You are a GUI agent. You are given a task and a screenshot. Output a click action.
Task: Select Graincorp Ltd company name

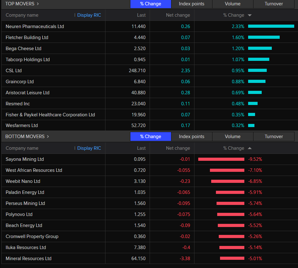[20, 82]
